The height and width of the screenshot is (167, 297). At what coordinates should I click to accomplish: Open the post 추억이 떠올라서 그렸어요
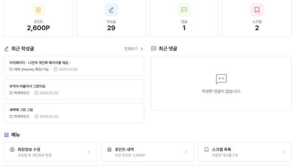74,90
